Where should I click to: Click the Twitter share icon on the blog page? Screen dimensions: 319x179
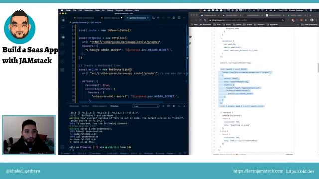click(x=190, y=37)
